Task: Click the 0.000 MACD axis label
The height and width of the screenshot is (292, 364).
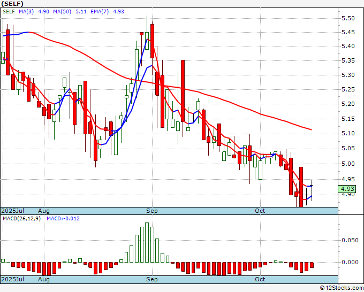Action: [x=350, y=262]
